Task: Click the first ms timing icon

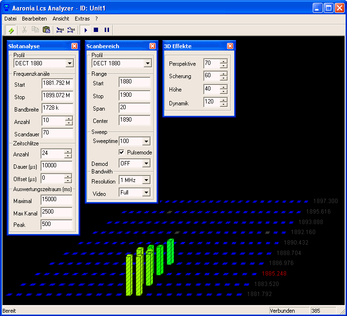Action: click(x=60, y=30)
